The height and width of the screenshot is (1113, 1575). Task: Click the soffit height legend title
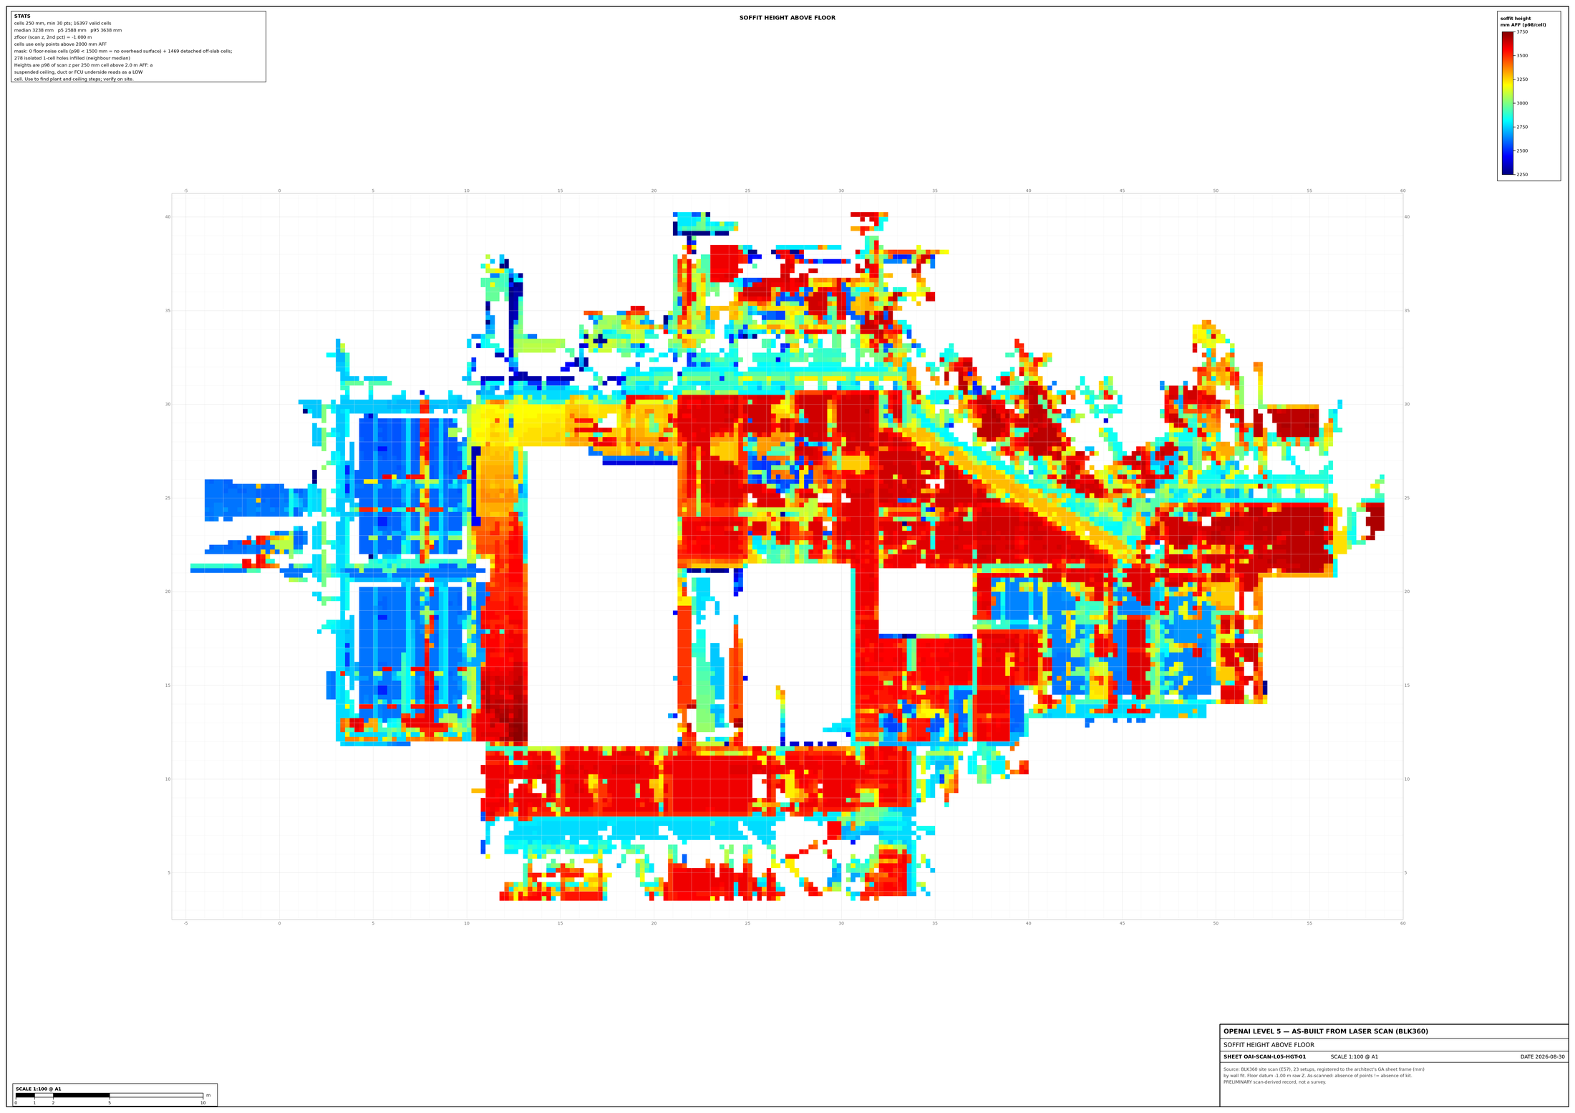[x=1523, y=21]
